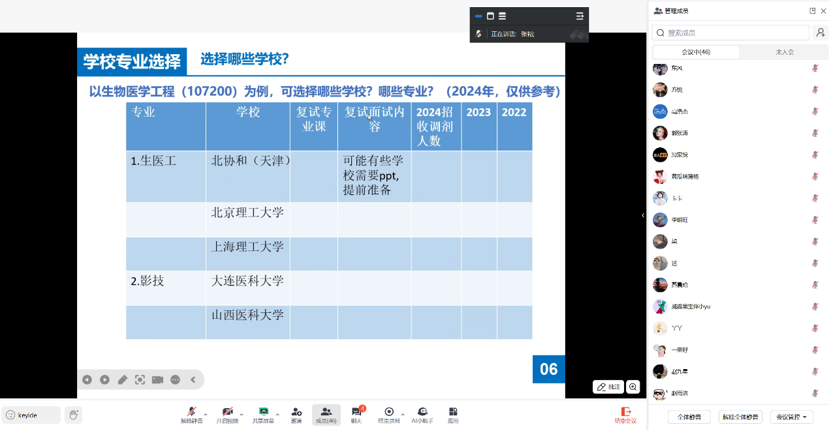Viewport: 829px width, 431px height.
Task: Click the add member icon beside search
Action: point(820,33)
